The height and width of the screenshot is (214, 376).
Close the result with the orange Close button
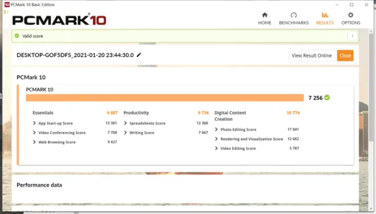(345, 56)
